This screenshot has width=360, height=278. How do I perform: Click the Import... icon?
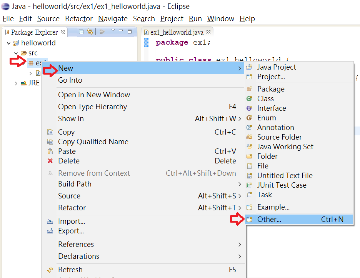(x=50, y=221)
